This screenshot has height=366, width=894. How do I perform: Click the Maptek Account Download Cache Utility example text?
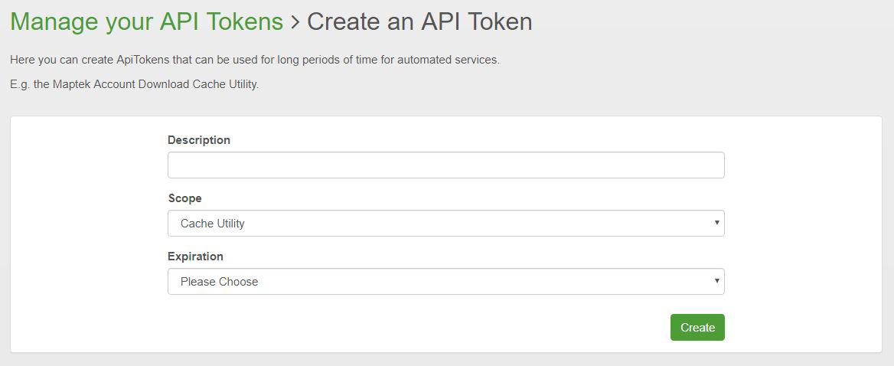134,84
